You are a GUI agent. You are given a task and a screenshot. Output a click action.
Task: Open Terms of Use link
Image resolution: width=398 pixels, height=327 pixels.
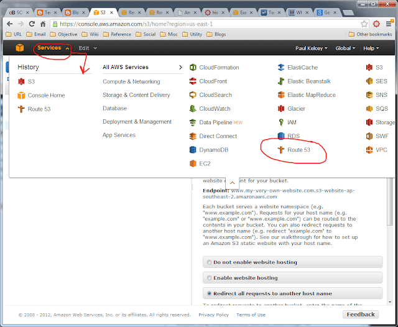click(x=251, y=315)
